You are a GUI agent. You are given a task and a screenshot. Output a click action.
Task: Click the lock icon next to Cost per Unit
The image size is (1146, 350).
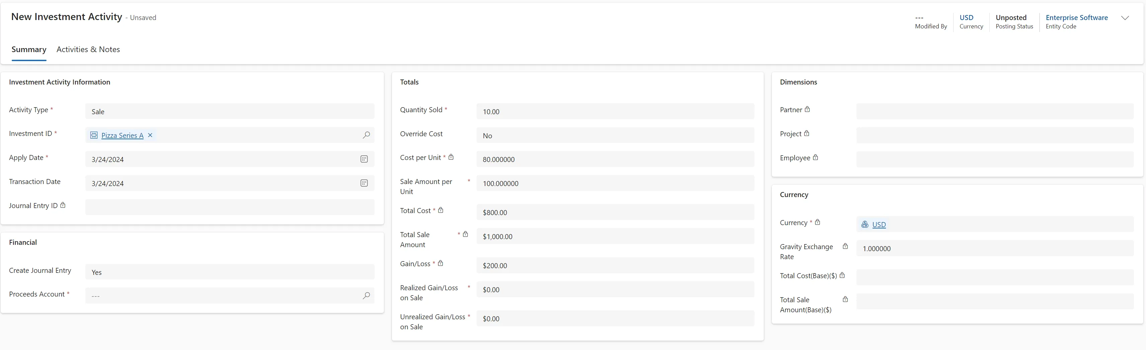451,157
